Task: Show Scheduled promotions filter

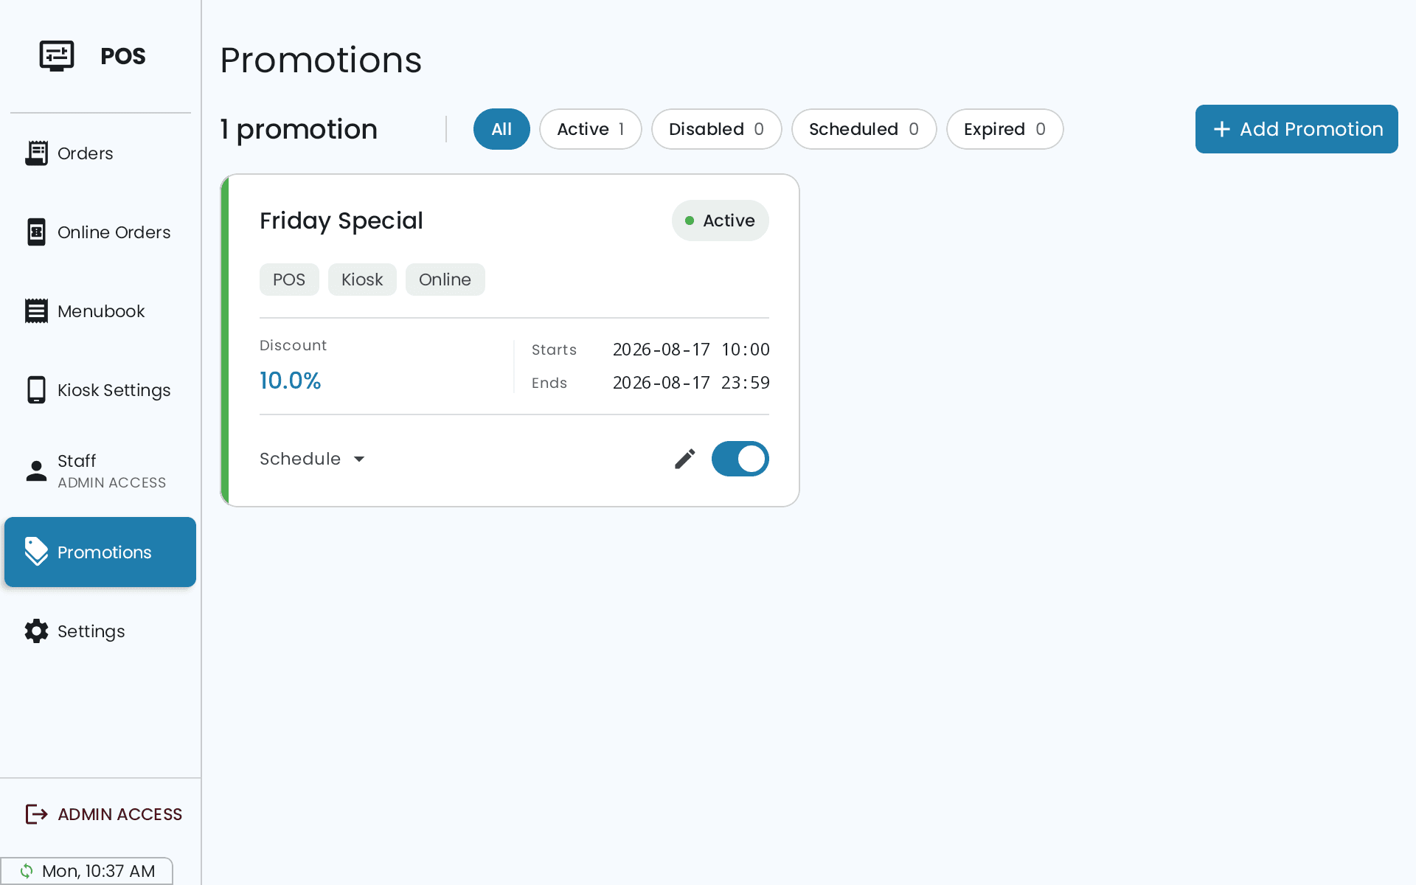Action: pyautogui.click(x=864, y=129)
